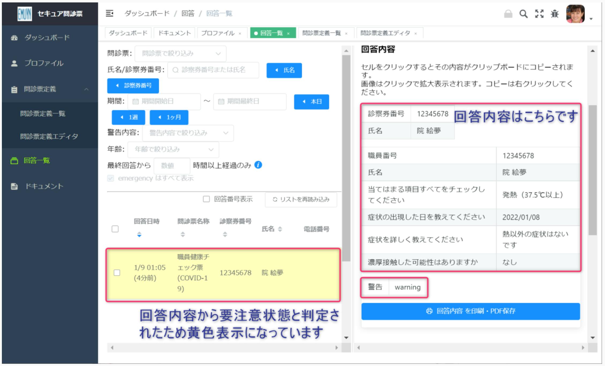Image resolution: width=605 pixels, height=366 pixels.
Task: Toggle fullscreen with the expand icon
Action: point(539,14)
